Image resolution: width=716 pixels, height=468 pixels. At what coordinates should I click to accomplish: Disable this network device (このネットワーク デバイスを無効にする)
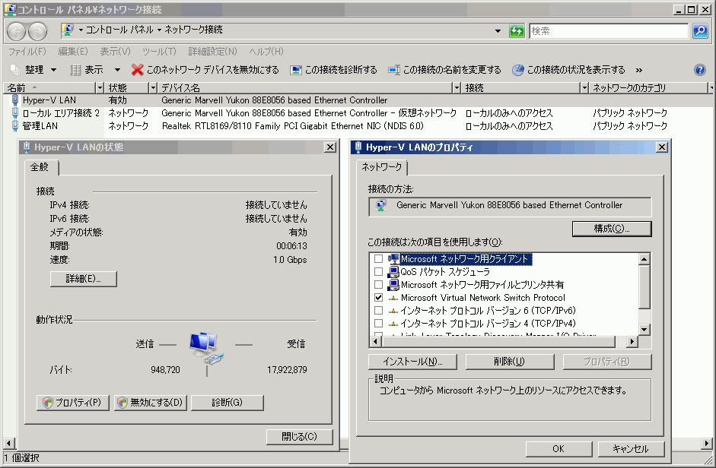point(205,70)
